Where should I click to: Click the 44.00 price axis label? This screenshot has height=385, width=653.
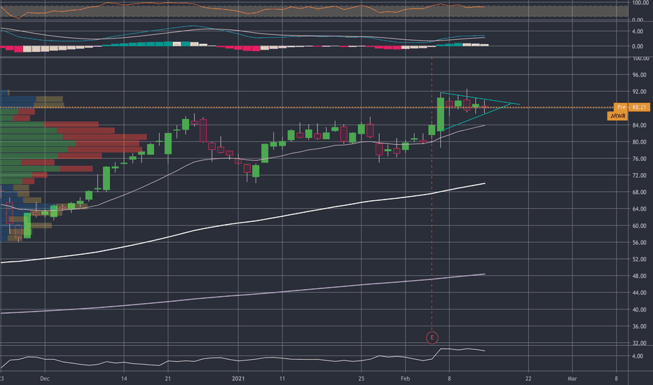[639, 293]
